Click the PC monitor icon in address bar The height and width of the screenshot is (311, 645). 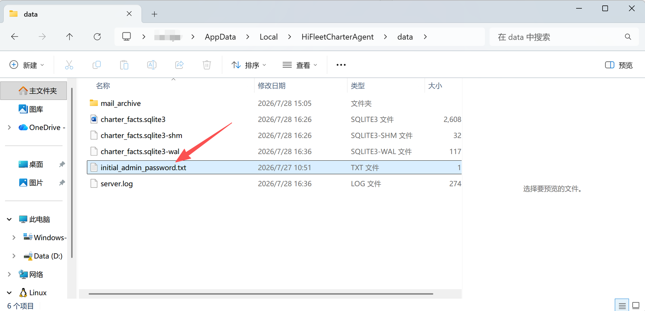tap(126, 37)
